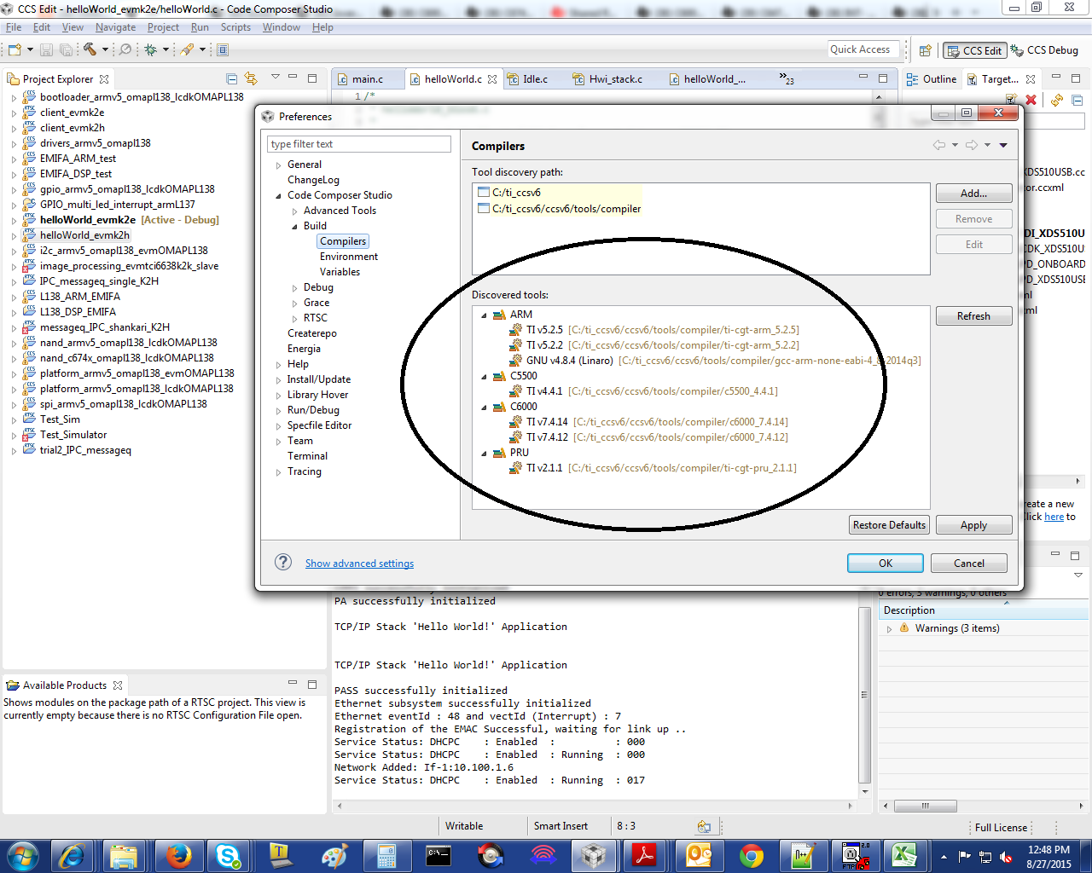The width and height of the screenshot is (1092, 873).
Task: Click the Build hammer icon
Action: click(90, 49)
